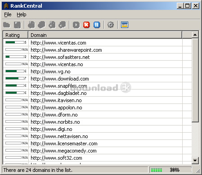Select http://www.sofasitters.net row

coord(97,57)
